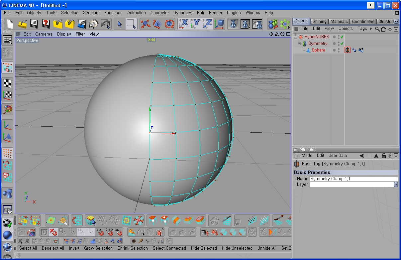Switch to Edges mode in left sidebar
Screen dimensions: 401x260
pyautogui.click(x=7, y=165)
